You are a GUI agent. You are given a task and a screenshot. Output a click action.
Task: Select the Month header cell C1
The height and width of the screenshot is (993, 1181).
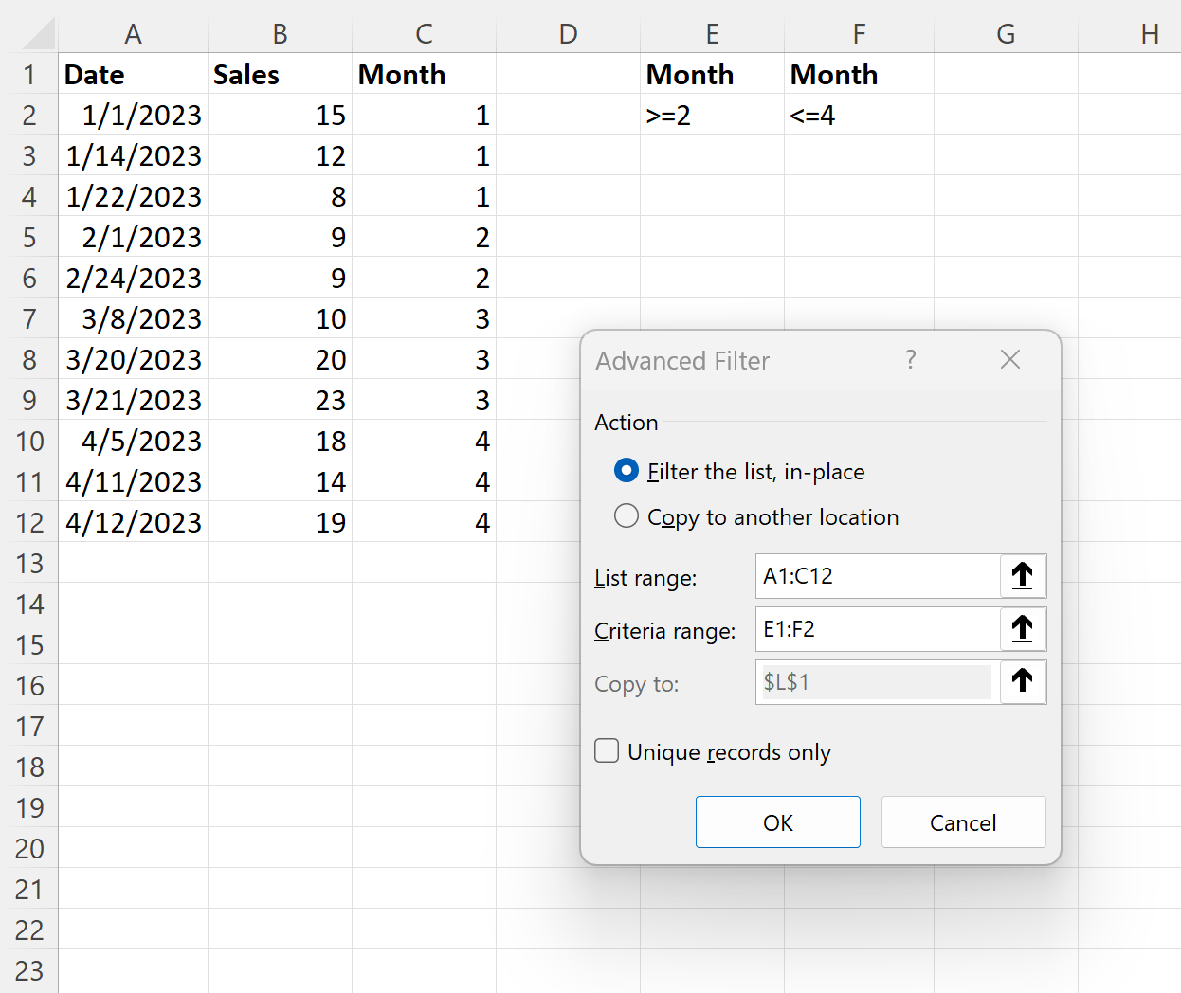pos(424,74)
